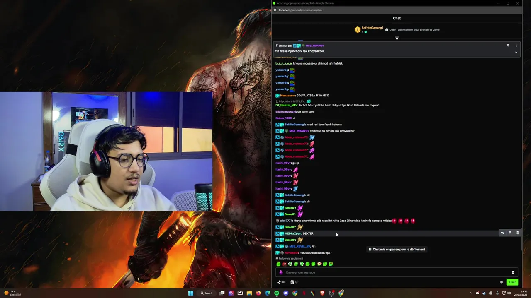
Task: Delete the hovered MEDkaXpert message
Action: pos(517,233)
